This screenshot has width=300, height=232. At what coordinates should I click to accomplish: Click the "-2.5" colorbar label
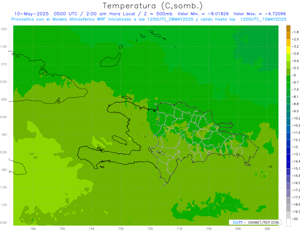(296, 39)
